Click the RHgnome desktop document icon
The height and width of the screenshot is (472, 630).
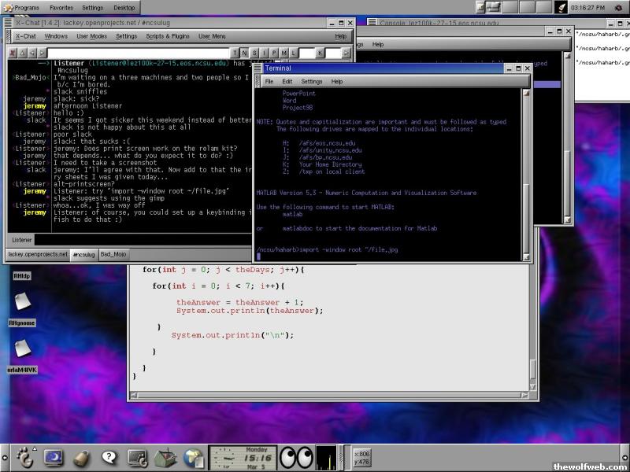21,302
